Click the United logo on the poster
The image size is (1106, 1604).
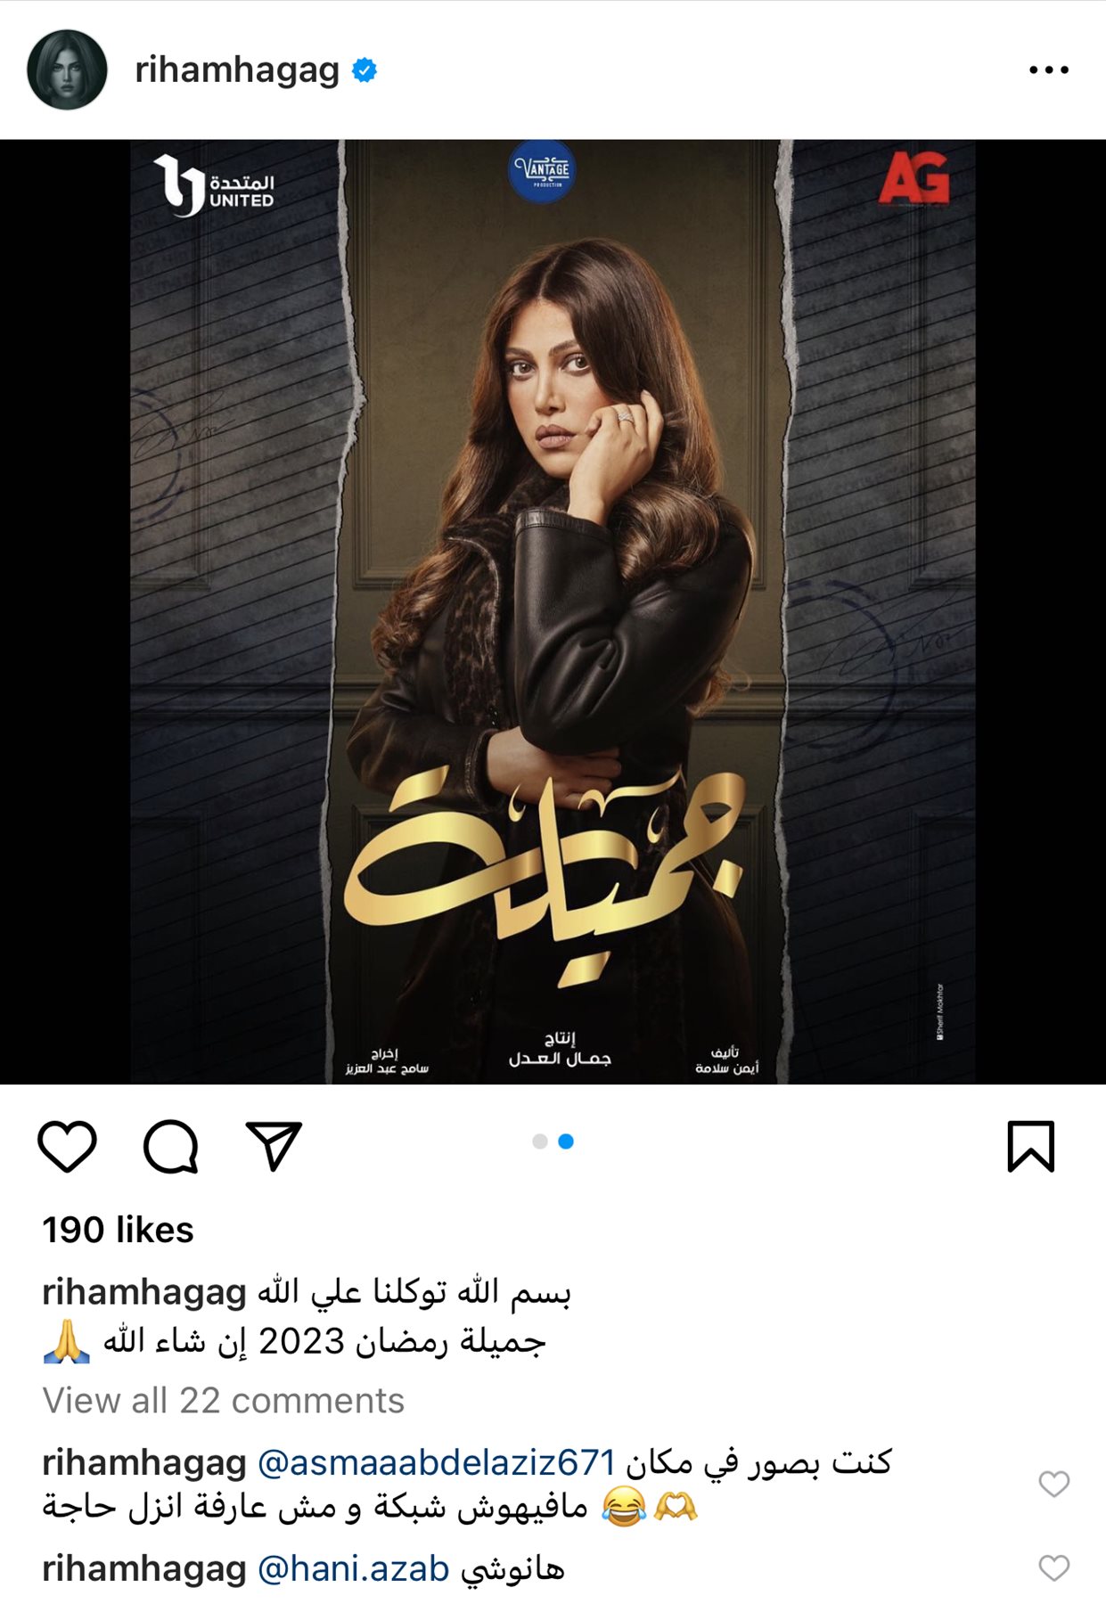[x=214, y=185]
